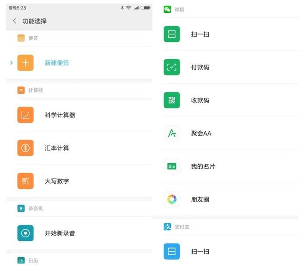Tap the 汇率计算 dollar icon
Image resolution: width=304 pixels, height=274 pixels.
(x=25, y=148)
